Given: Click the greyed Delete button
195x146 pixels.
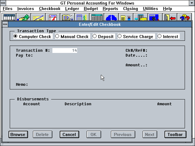Looking at the screenshot, I should 43,134.
